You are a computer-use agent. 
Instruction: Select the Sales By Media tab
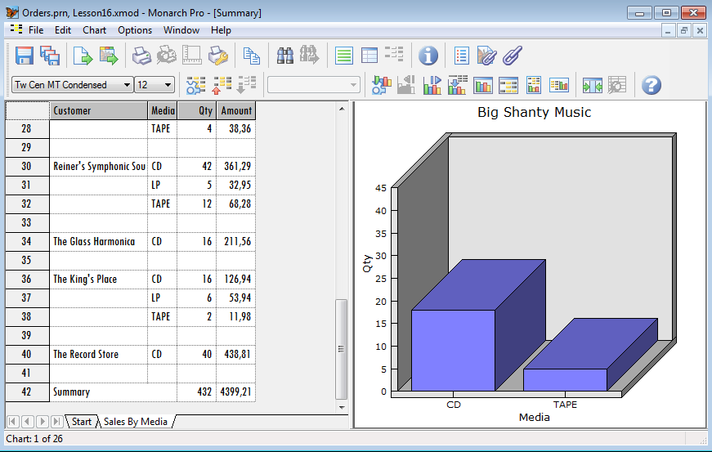pos(135,422)
